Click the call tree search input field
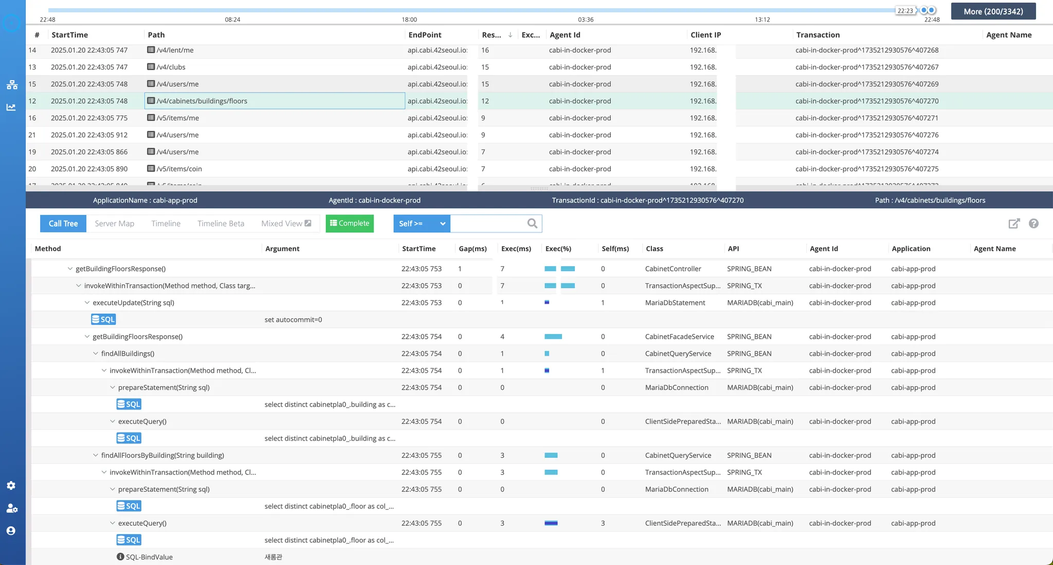This screenshot has width=1053, height=565. coord(486,224)
